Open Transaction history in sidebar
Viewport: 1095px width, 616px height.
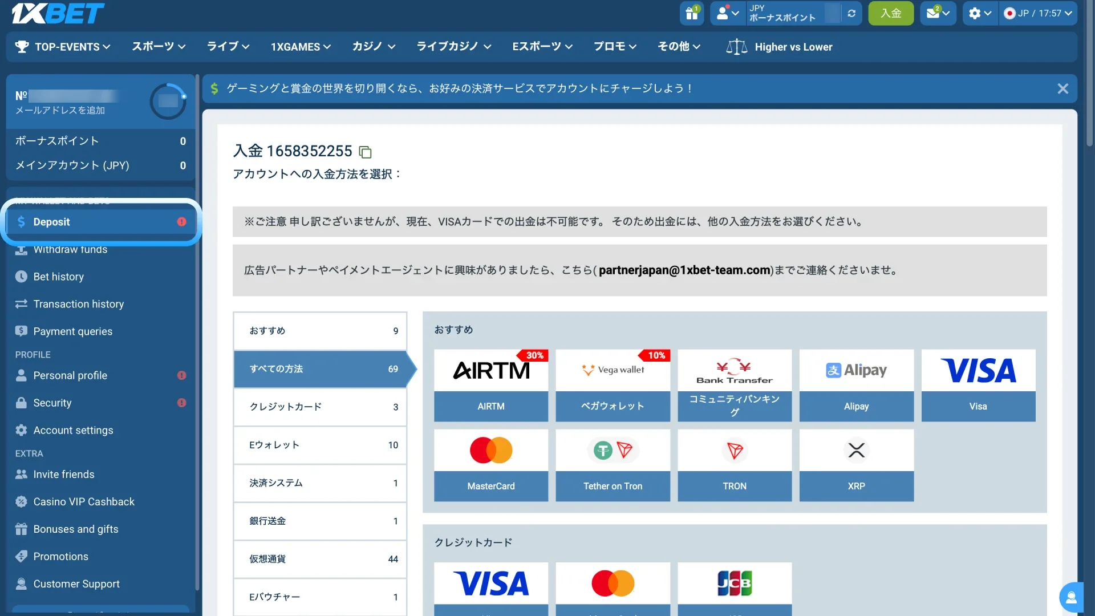pos(101,304)
